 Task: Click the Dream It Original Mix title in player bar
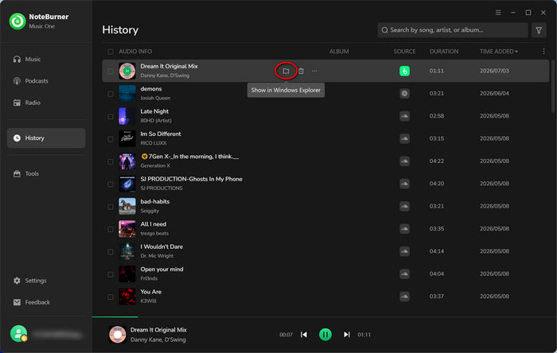click(158, 330)
